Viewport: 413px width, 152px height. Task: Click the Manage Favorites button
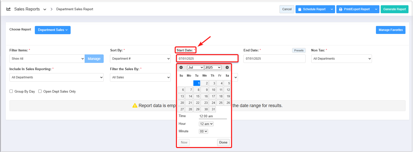pyautogui.click(x=390, y=30)
